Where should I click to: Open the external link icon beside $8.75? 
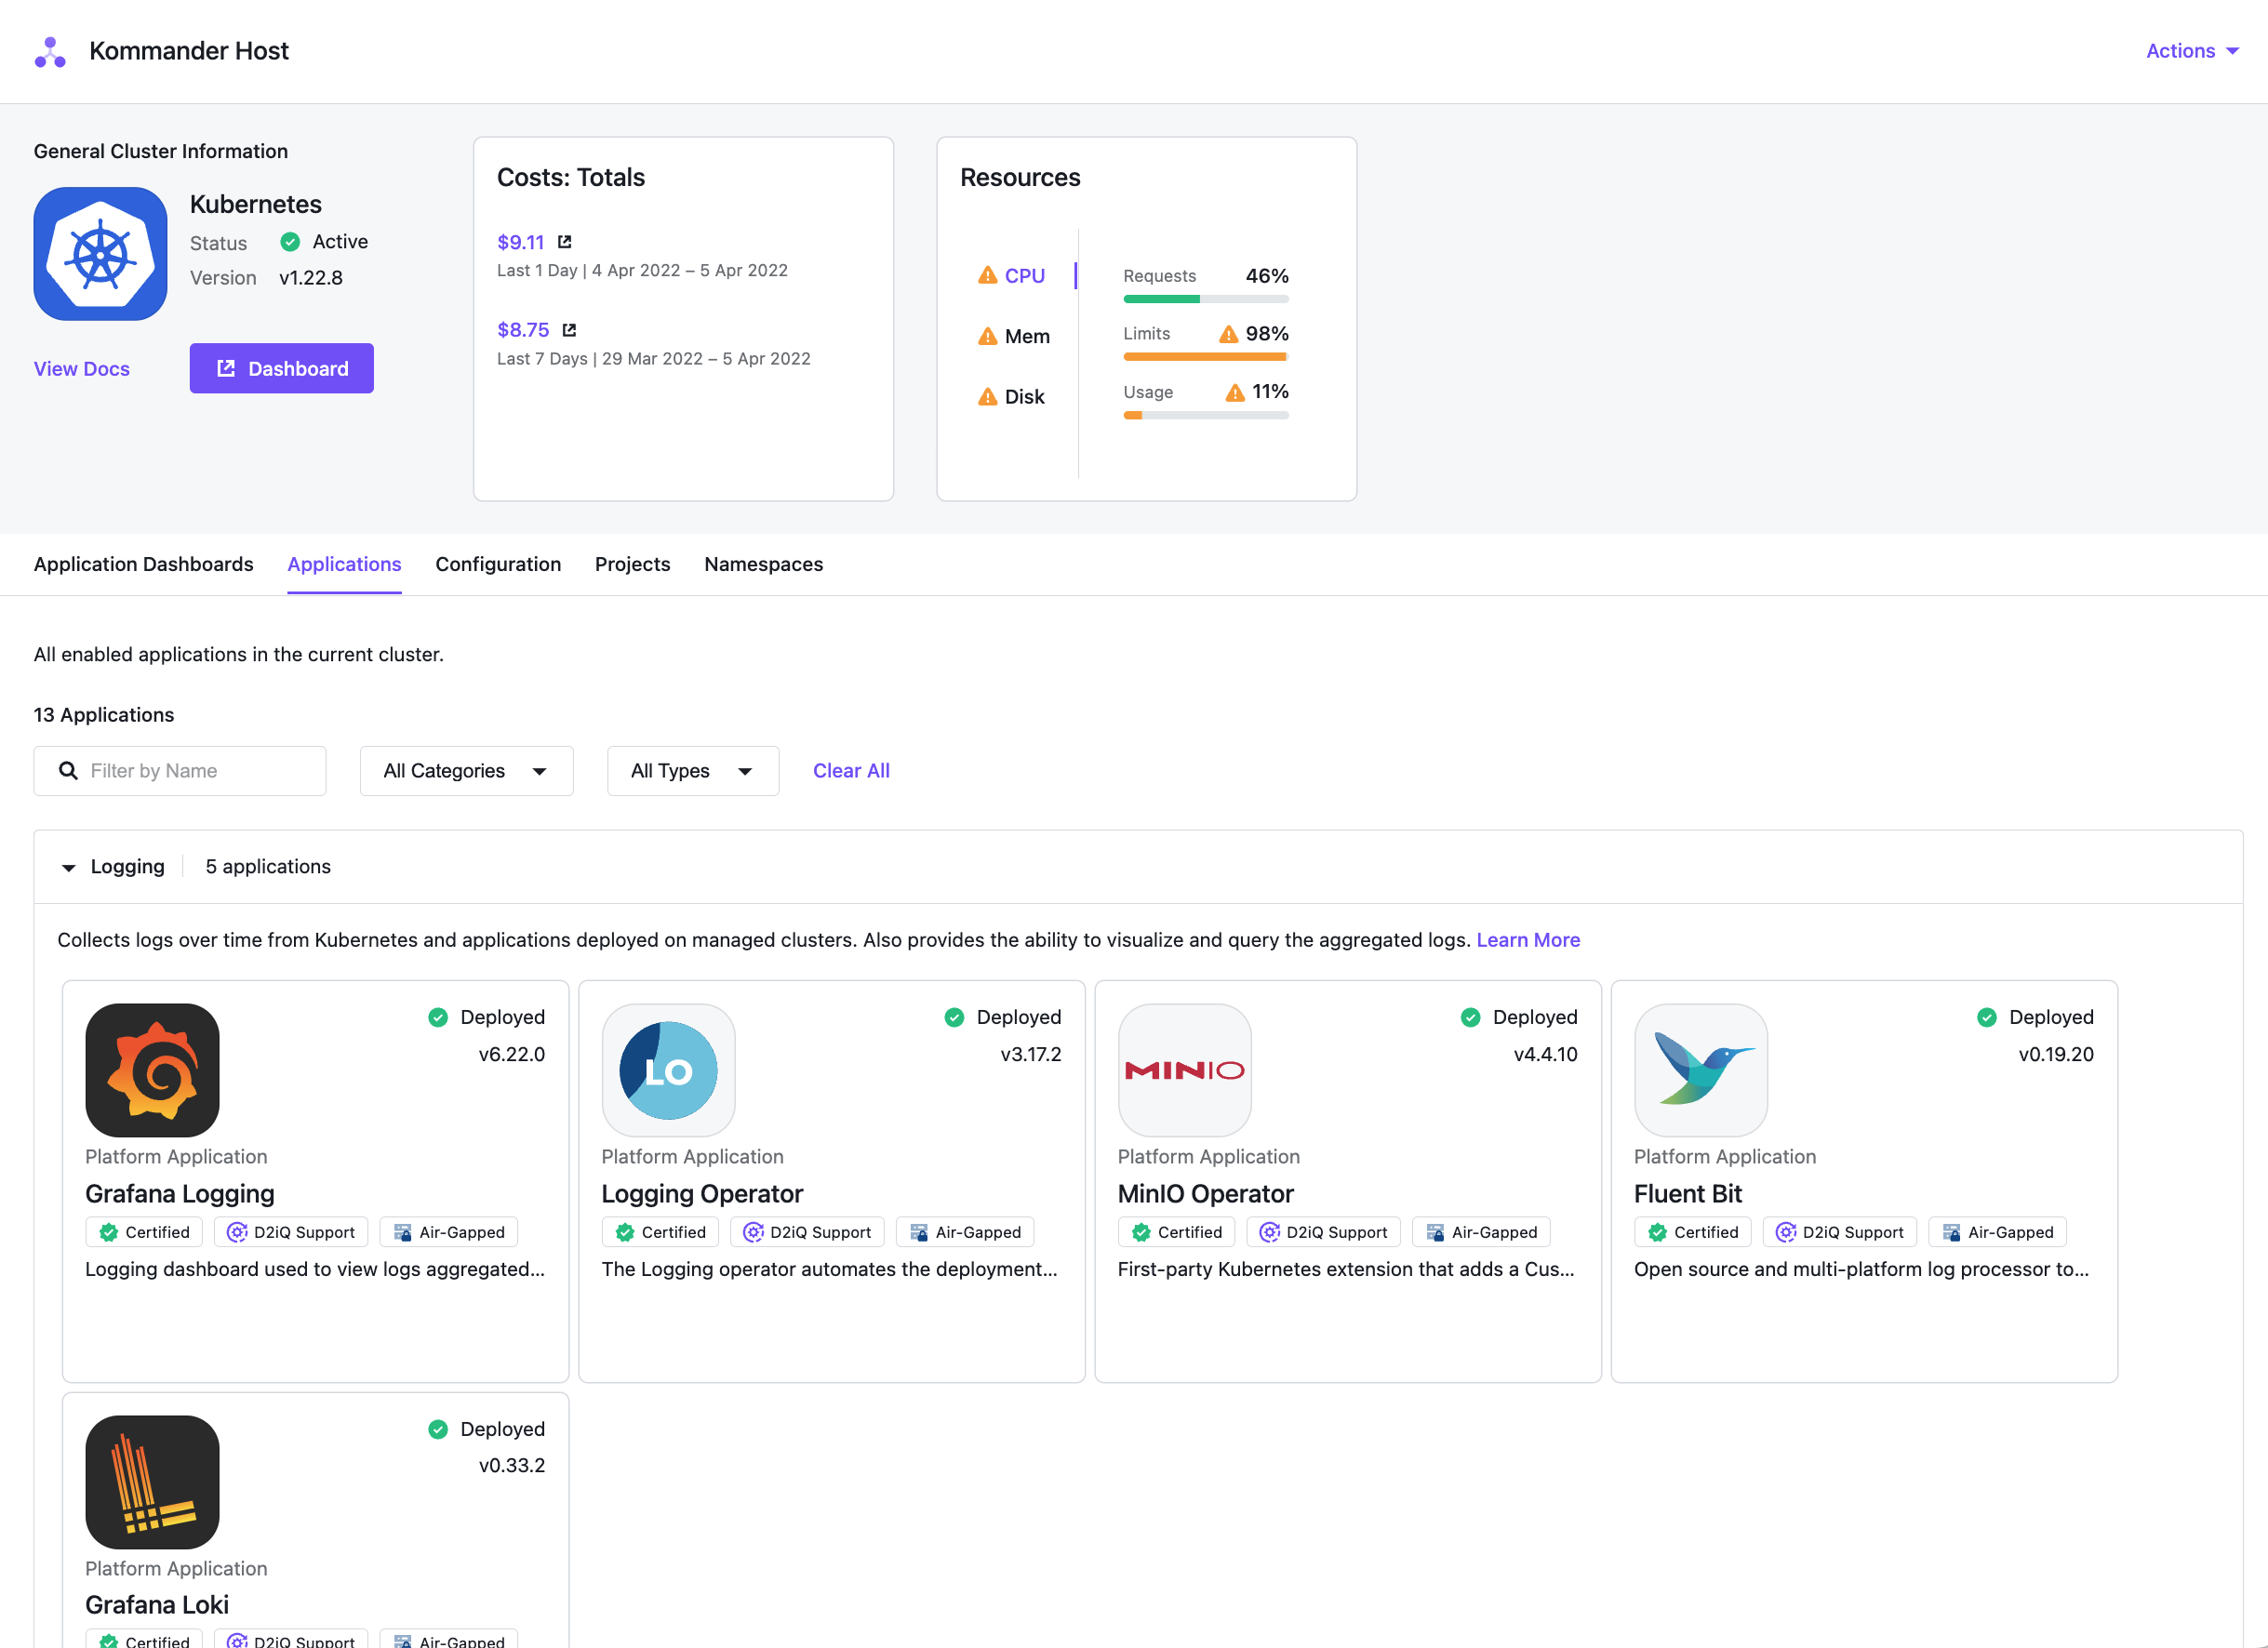pos(570,330)
